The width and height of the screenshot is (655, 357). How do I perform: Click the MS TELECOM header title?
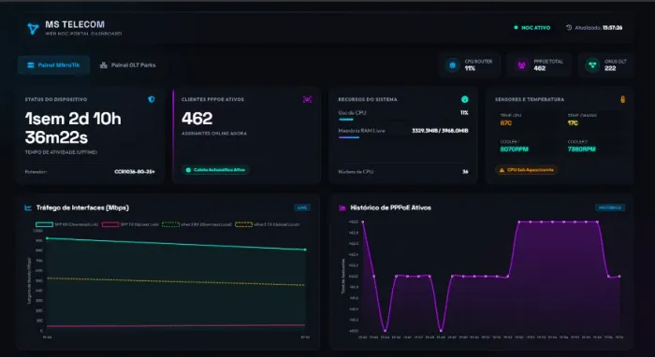(75, 24)
